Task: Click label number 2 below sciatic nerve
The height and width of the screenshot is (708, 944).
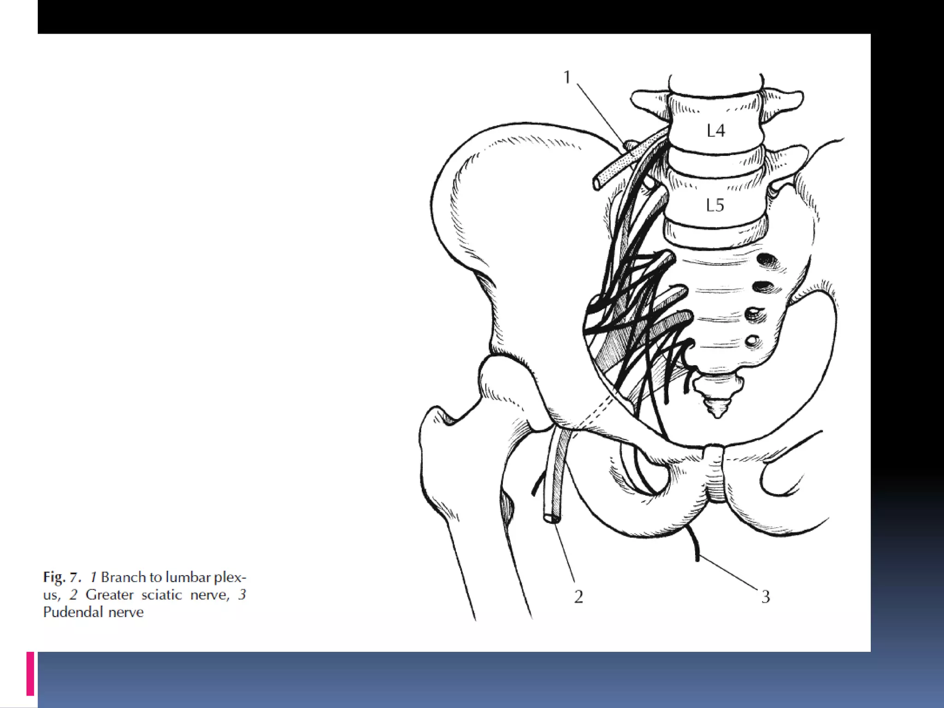Action: [x=578, y=596]
